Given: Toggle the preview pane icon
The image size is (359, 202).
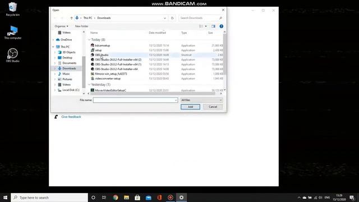Looking at the screenshot, I should click(x=213, y=26).
